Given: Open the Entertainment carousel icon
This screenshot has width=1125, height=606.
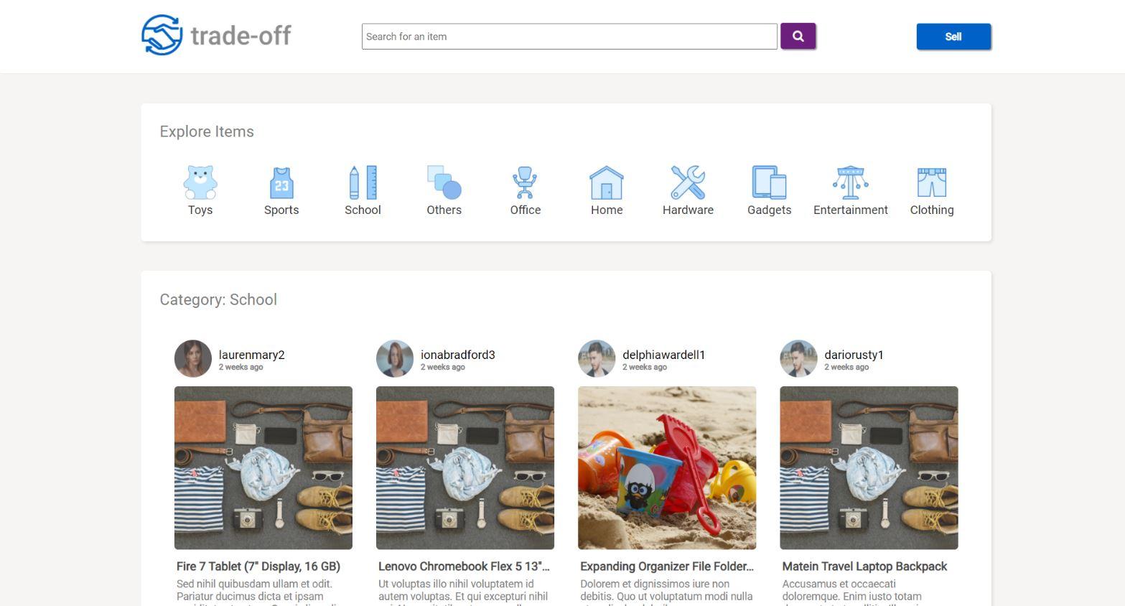Looking at the screenshot, I should [x=850, y=183].
